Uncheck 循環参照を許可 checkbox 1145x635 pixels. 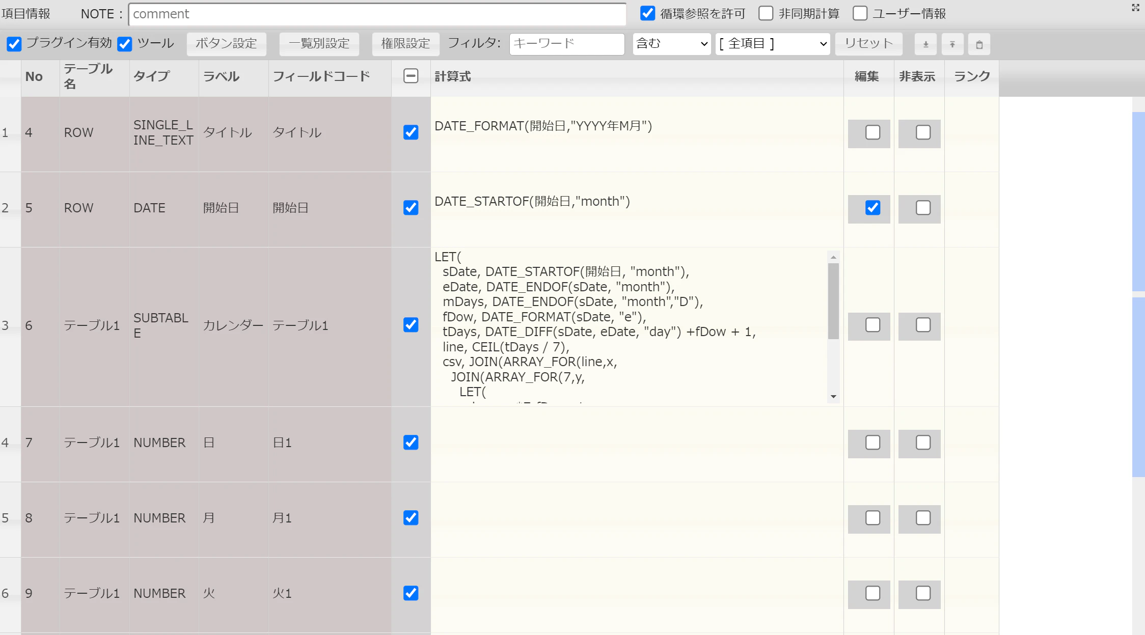pos(647,13)
